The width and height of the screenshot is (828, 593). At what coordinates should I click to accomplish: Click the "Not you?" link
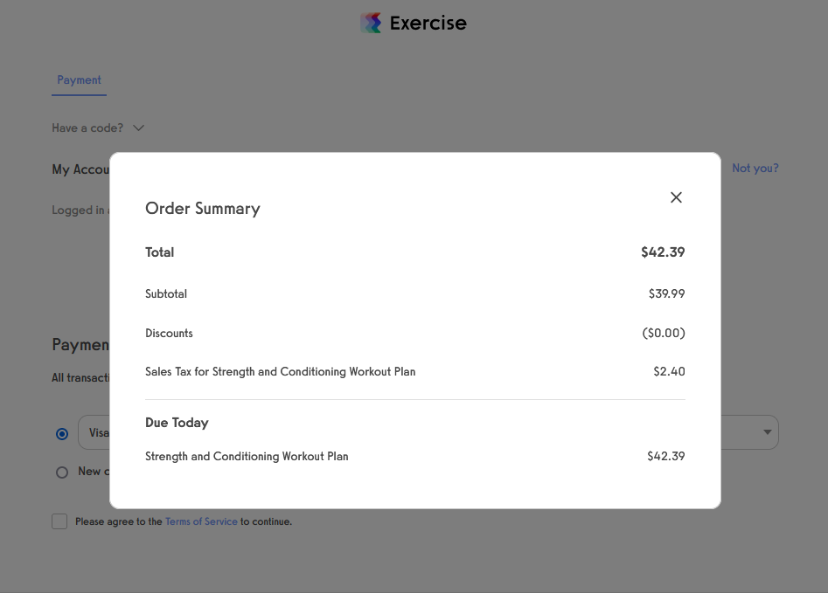pos(755,168)
